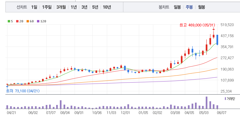Click the 09/01 date axis label
The image size is (240, 121).
(79, 113)
